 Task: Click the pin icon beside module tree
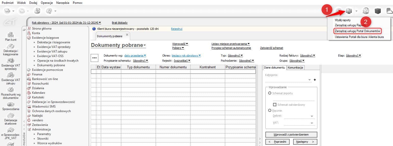coord(24,30)
